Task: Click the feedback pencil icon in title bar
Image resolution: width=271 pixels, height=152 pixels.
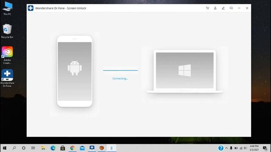Action: point(223,8)
